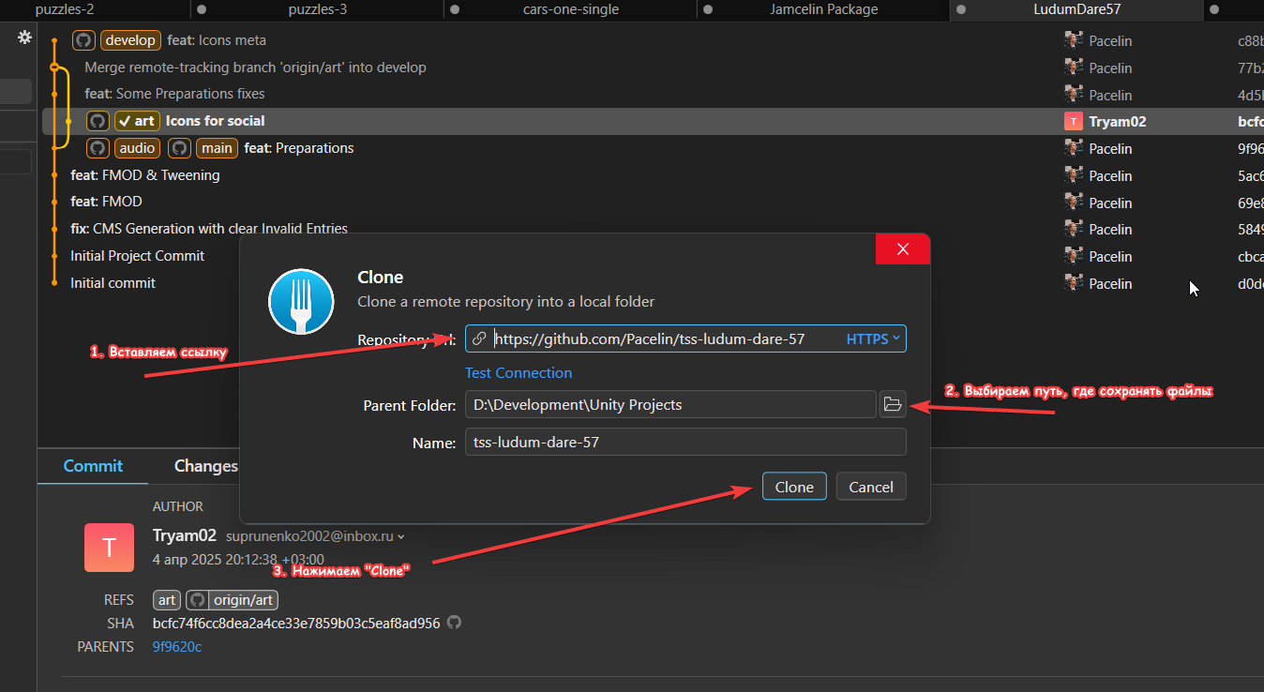Switch to the cars-one-single repository tab
The width and height of the screenshot is (1264, 692).
[570, 9]
